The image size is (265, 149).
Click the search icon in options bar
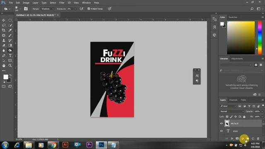(x=252, y=9)
